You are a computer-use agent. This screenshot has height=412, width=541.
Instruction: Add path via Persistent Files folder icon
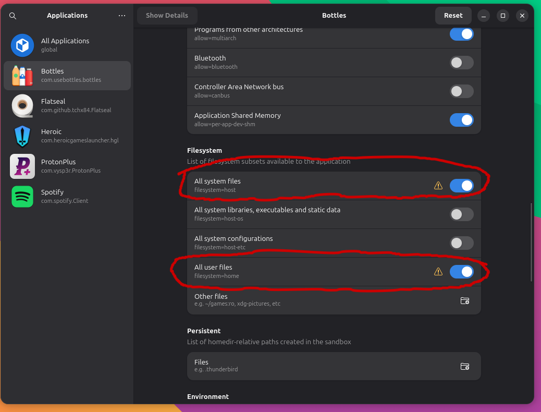[465, 366]
